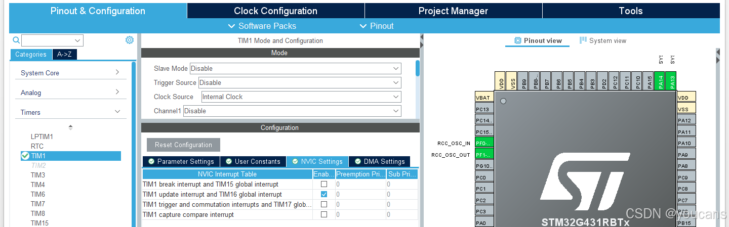Select TIM4 in the timers list

[x=38, y=185]
